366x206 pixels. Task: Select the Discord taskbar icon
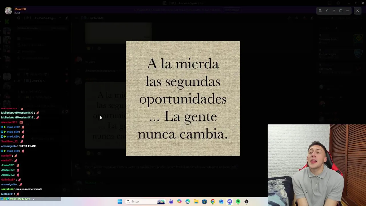tap(230, 201)
